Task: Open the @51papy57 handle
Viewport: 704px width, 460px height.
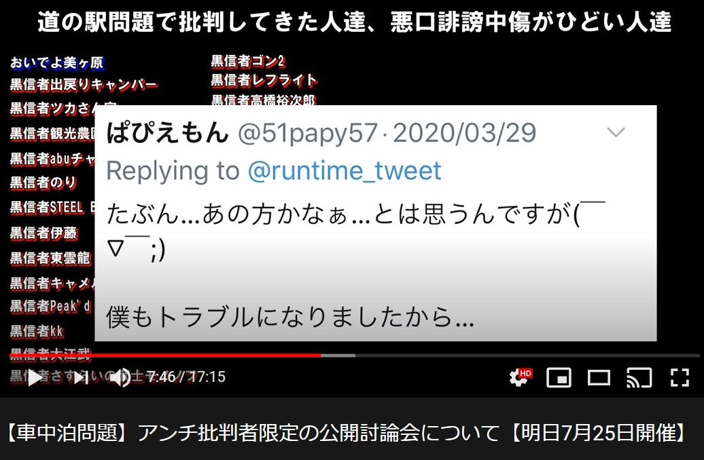Action: (x=308, y=133)
